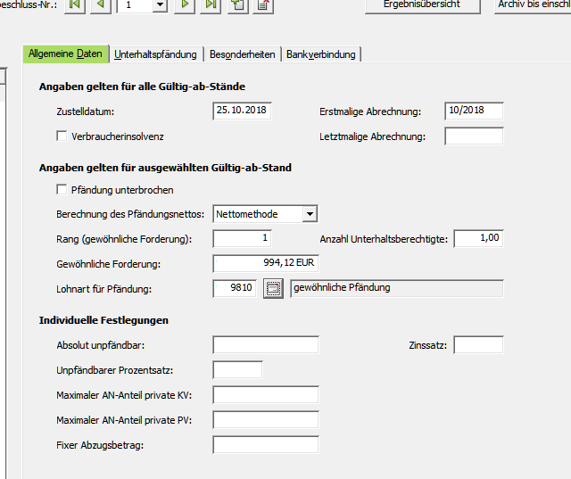Switch to Allgemeine Daten tab
This screenshot has height=479, width=571.
[x=66, y=54]
